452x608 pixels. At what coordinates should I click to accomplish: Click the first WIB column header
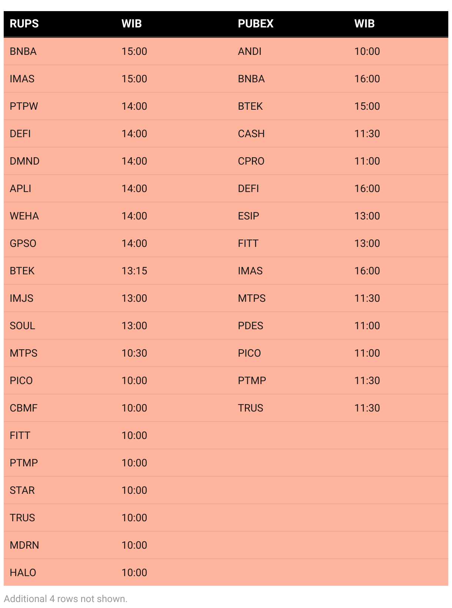[x=132, y=24]
